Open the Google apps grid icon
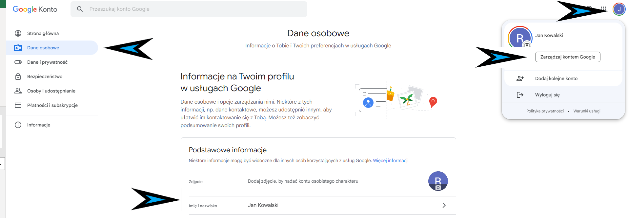629x218 pixels. pyautogui.click(x=603, y=9)
